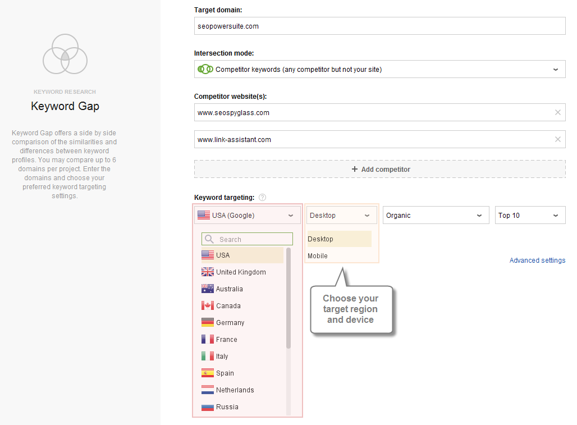Click the Spain flag icon
Image resolution: width=577 pixels, height=425 pixels.
coord(208,373)
